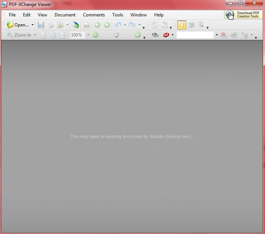Click the PDF-XChange Viewer title bar icon
This screenshot has height=234, width=265.
coord(4,4)
